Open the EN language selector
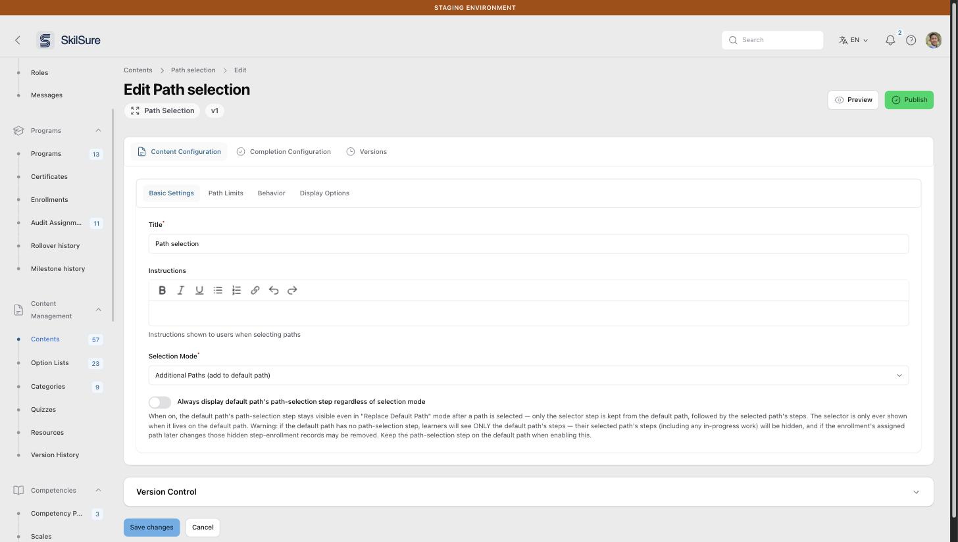958x542 pixels. click(853, 40)
